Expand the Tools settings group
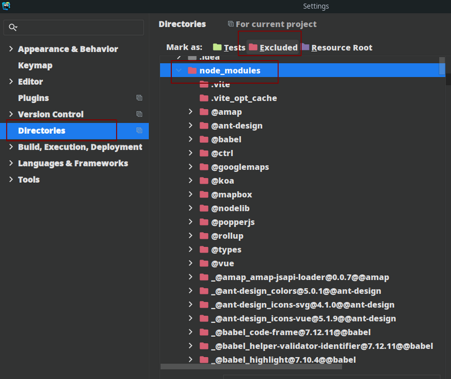 (x=11, y=179)
